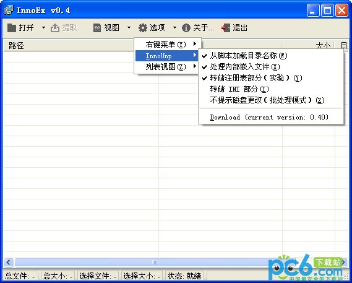Screen dimensions: 352x283
Task: Choose Download (current version: 0.40) entry
Action: click(x=271, y=117)
